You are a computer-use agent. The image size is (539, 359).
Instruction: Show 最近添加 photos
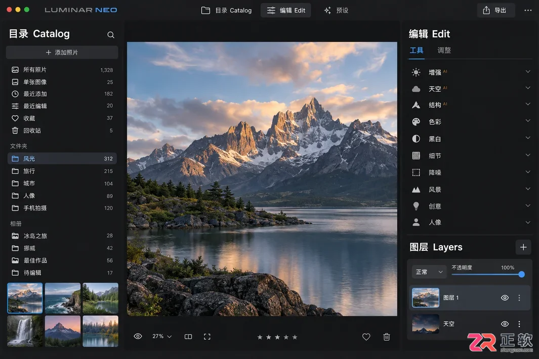coord(62,94)
